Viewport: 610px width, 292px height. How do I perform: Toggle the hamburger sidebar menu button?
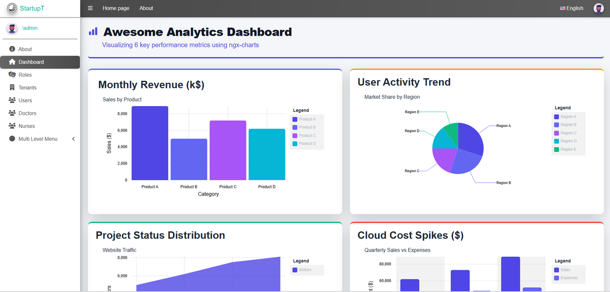[90, 8]
